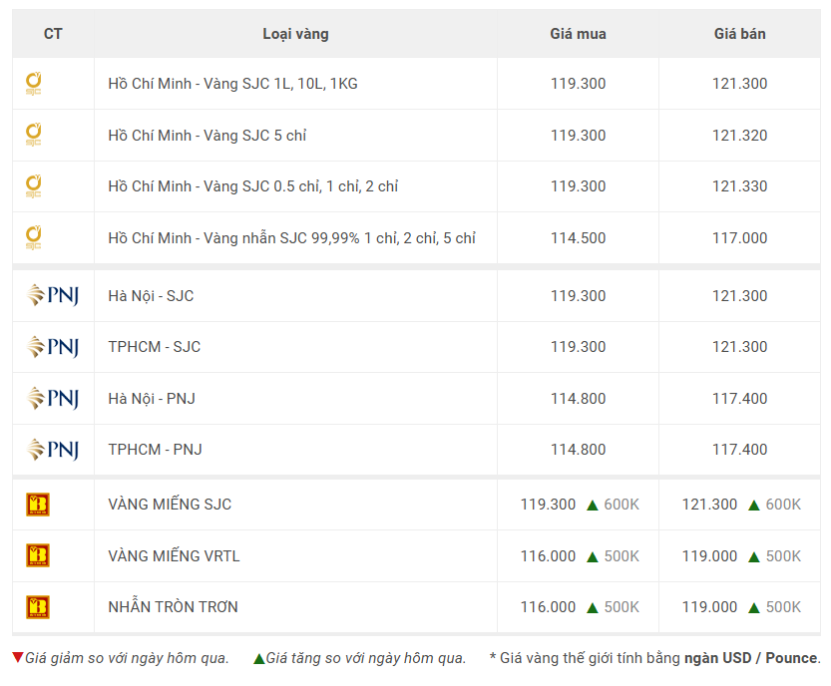Click the 500K sell change for NHẪN TRÒN TRƠN
The width and height of the screenshot is (831, 686).
783,607
